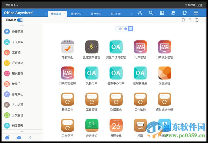Open the 门户内容管理 app icon
Screen dimensions: 208x143
[68, 73]
